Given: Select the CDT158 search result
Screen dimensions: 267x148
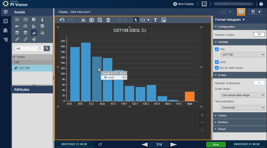Looking at the screenshot, I should [x=32, y=68].
